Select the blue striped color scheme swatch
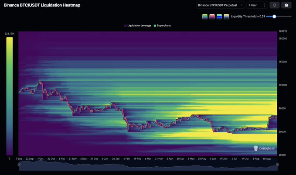The width and height of the screenshot is (296, 175). [219, 17]
